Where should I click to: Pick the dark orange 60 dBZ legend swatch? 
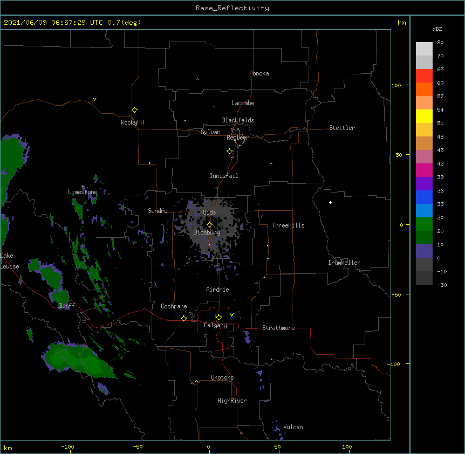pyautogui.click(x=424, y=89)
